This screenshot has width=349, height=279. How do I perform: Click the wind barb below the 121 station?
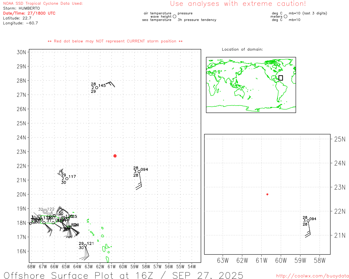(x=85, y=253)
